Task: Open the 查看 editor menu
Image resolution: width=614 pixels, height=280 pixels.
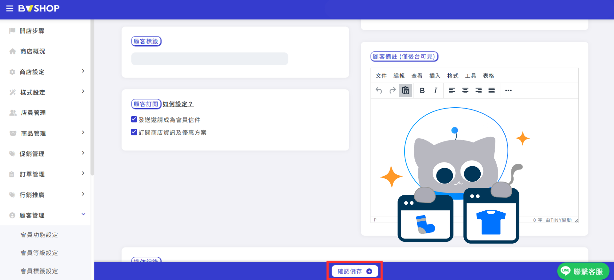Action: (417, 76)
